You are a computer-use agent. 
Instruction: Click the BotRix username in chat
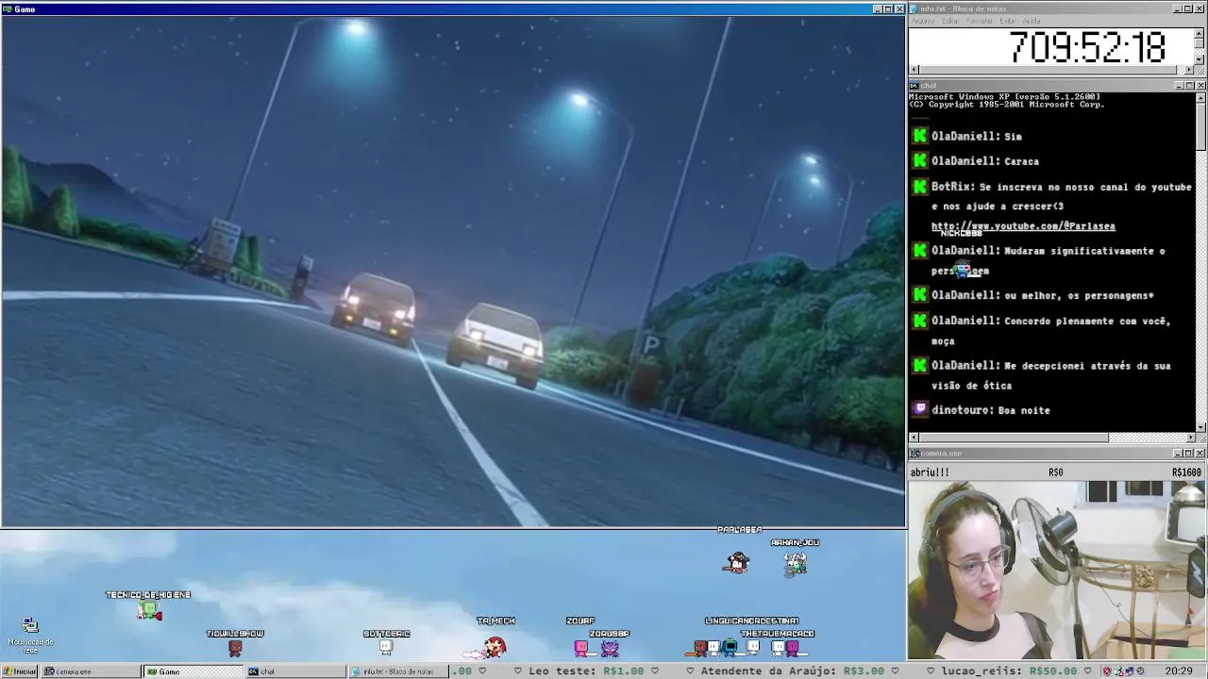coord(951,187)
